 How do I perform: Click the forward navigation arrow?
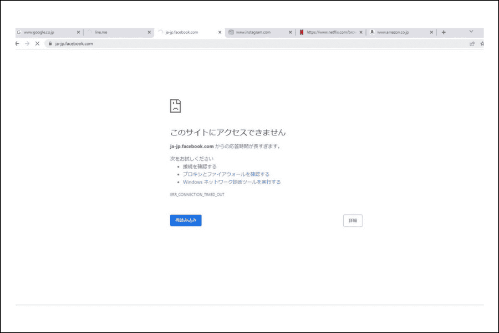point(27,44)
